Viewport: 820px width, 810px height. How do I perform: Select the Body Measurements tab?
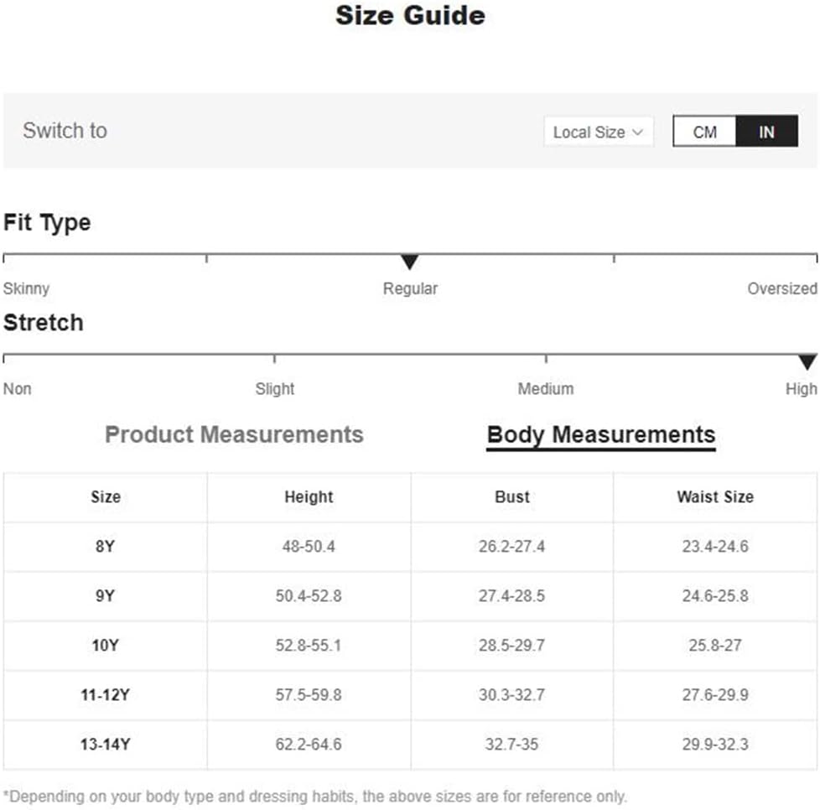(x=601, y=435)
